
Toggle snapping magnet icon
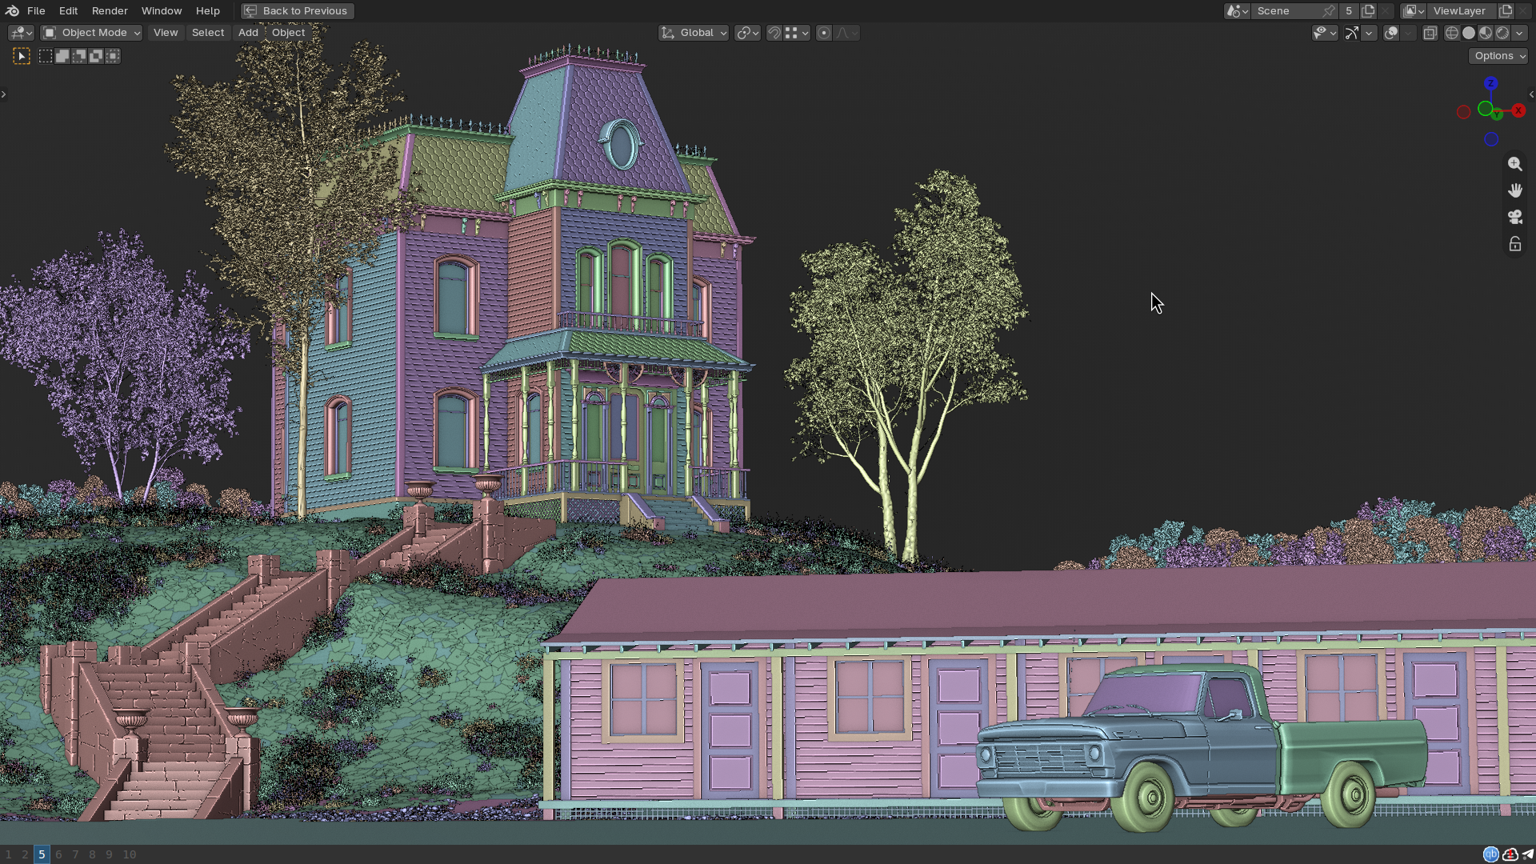[x=774, y=33]
